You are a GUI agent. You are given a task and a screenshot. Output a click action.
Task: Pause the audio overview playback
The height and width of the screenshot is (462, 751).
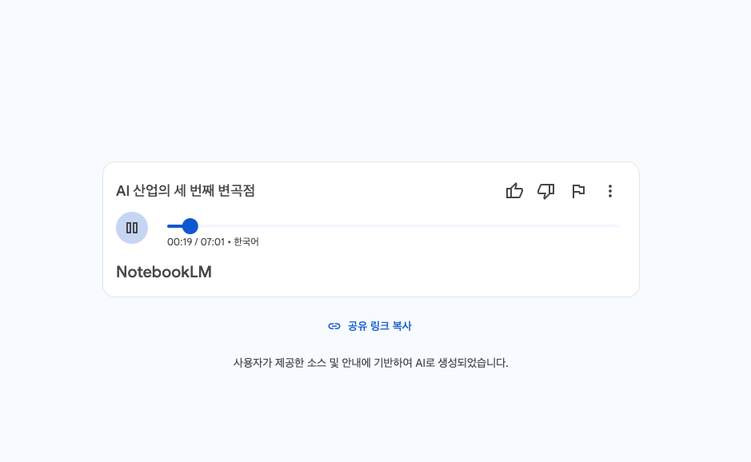click(x=132, y=228)
